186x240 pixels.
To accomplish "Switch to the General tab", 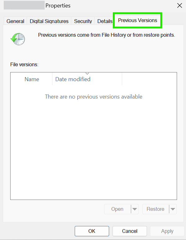I will (x=15, y=21).
